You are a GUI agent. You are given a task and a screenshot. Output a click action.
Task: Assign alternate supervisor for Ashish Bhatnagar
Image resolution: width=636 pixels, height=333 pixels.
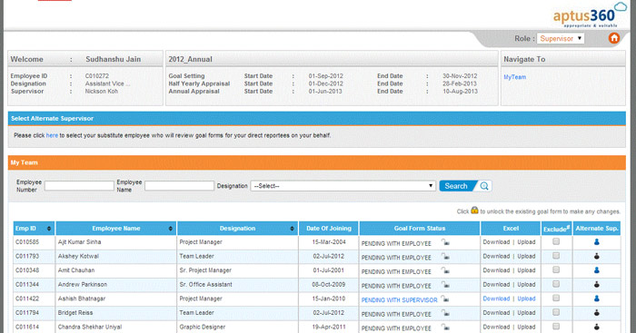596,299
